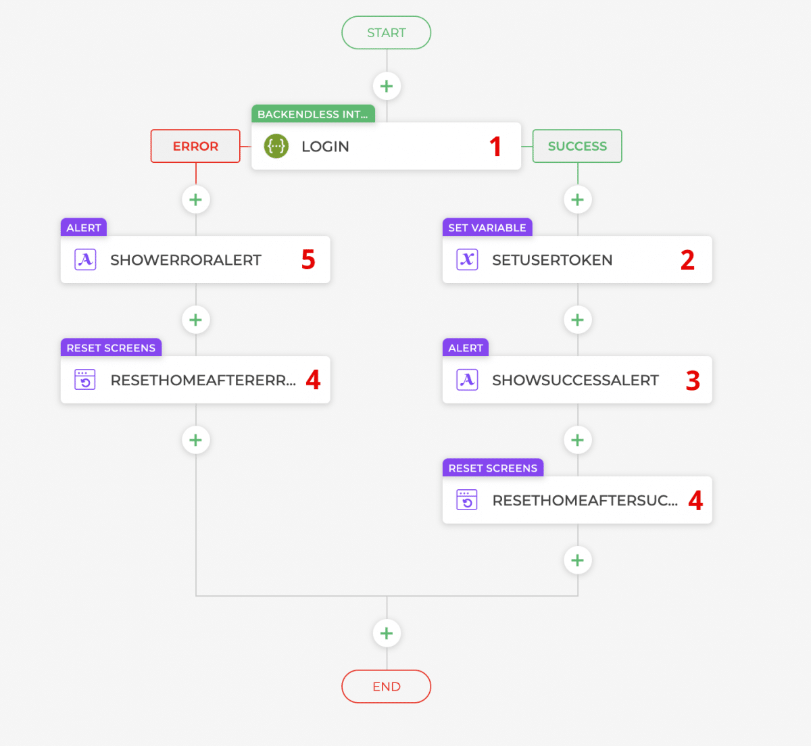Click the plus icon below START
The image size is (811, 746).
[x=386, y=86]
